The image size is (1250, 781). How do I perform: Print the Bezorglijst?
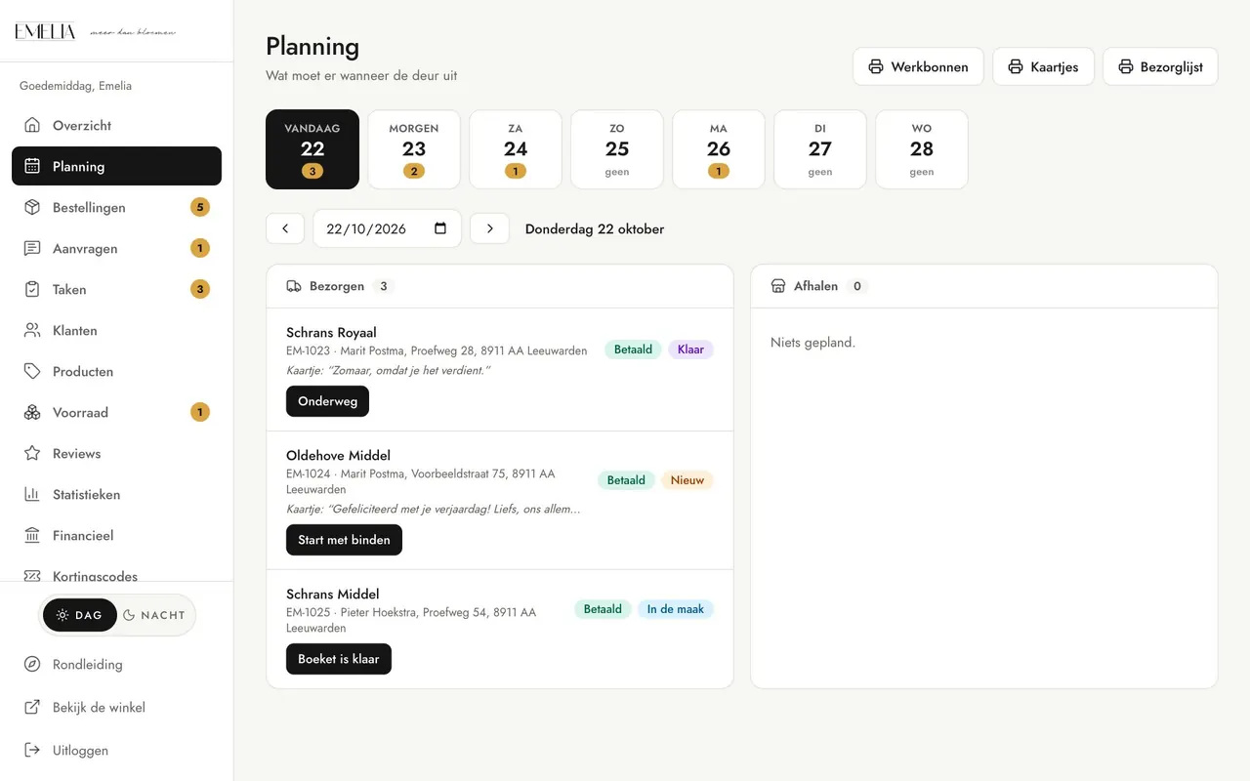point(1160,66)
